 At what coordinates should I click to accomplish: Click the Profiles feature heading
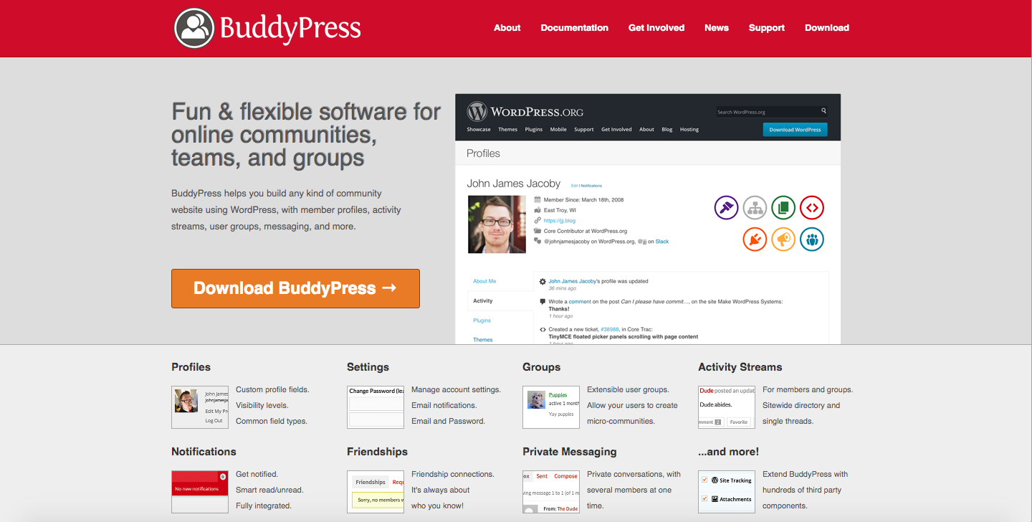tap(191, 367)
